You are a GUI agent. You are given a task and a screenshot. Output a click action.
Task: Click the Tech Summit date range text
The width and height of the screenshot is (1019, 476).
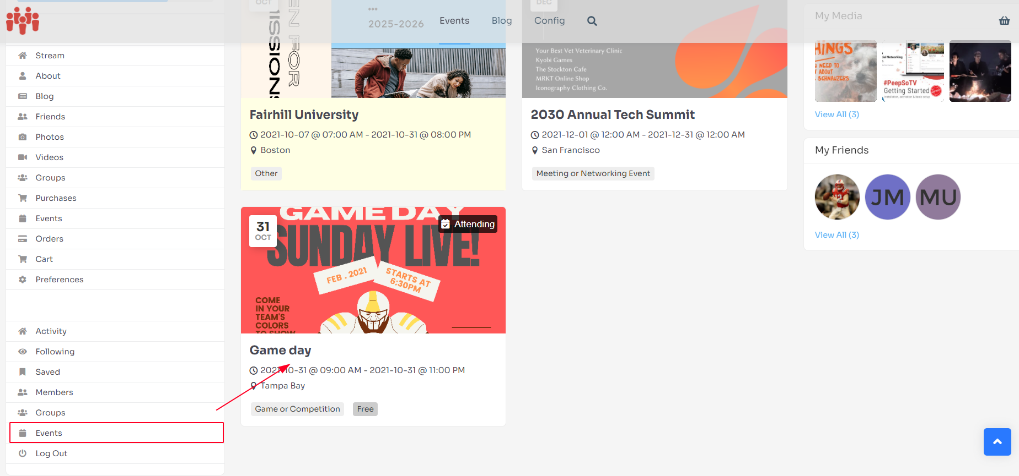643,135
